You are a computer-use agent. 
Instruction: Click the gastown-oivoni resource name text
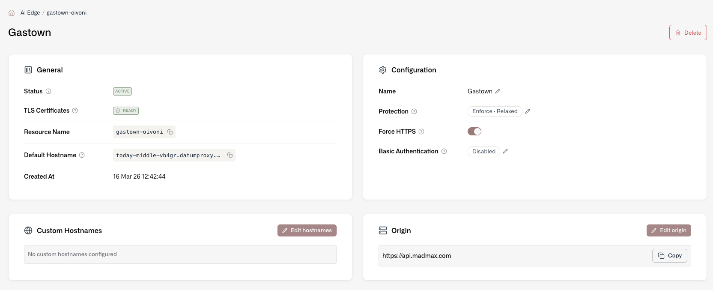click(x=140, y=132)
